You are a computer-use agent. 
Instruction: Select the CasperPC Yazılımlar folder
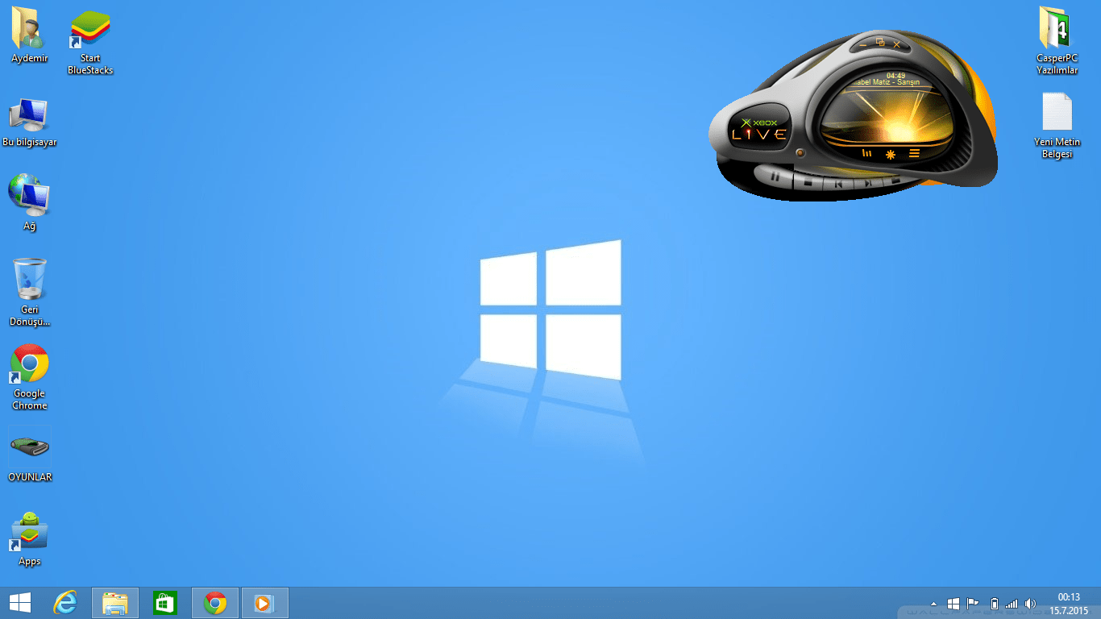(x=1057, y=40)
